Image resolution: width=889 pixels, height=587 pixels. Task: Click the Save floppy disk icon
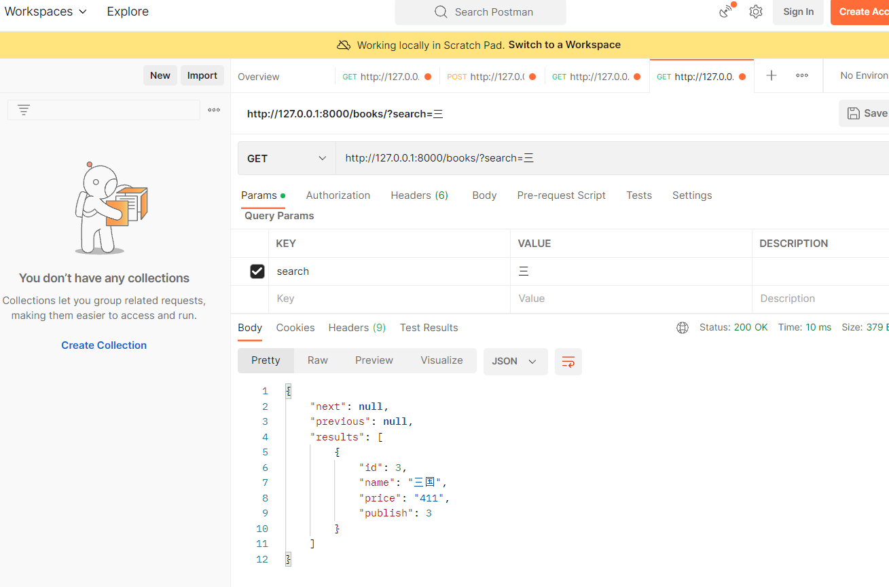854,113
